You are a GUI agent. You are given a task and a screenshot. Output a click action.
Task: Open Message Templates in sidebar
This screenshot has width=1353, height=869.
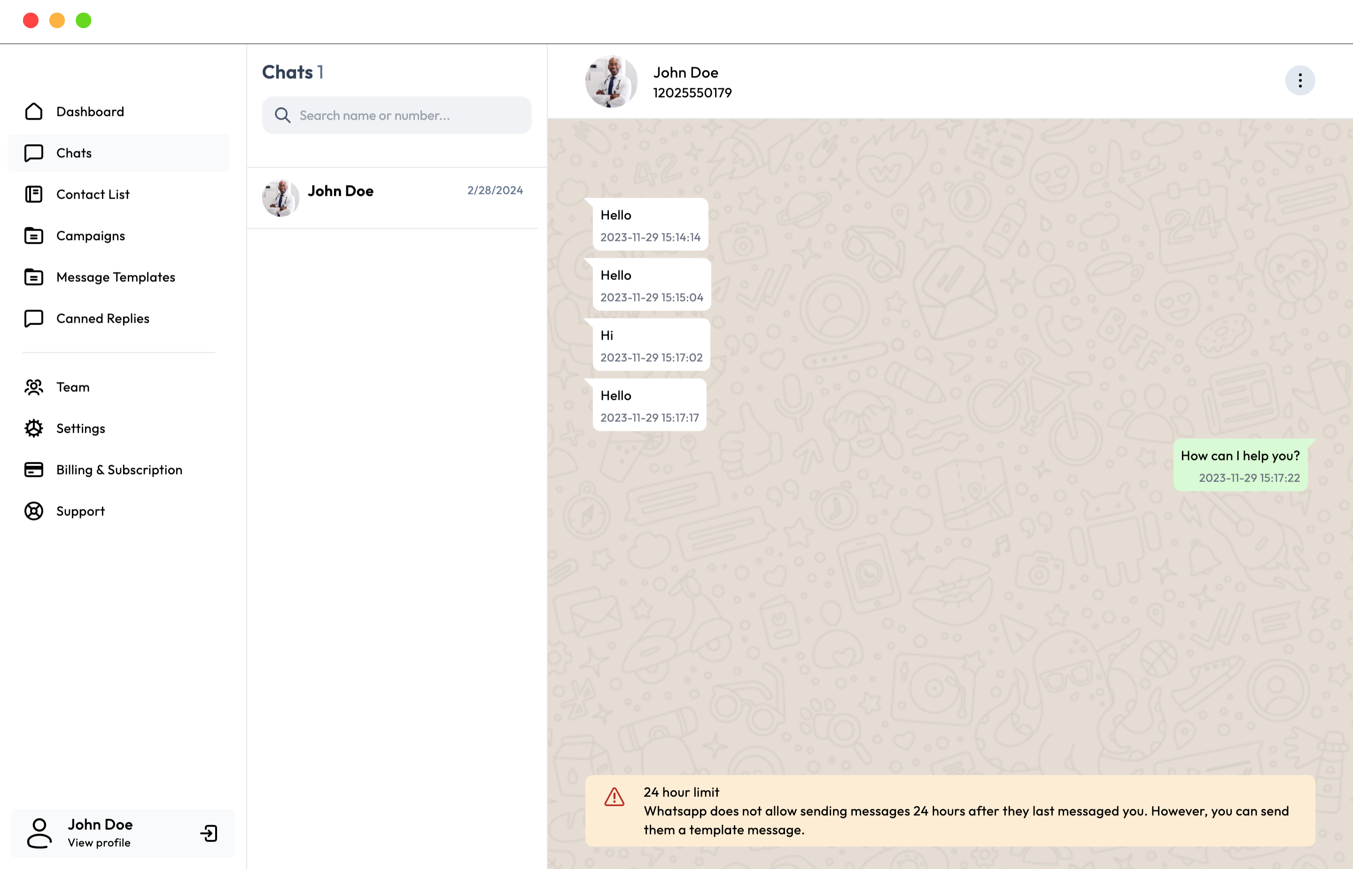pyautogui.click(x=116, y=277)
